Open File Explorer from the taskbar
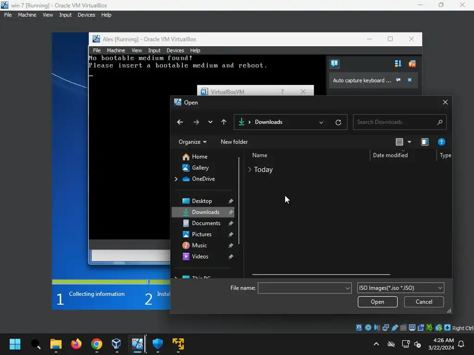This screenshot has height=355, width=474. tap(56, 344)
